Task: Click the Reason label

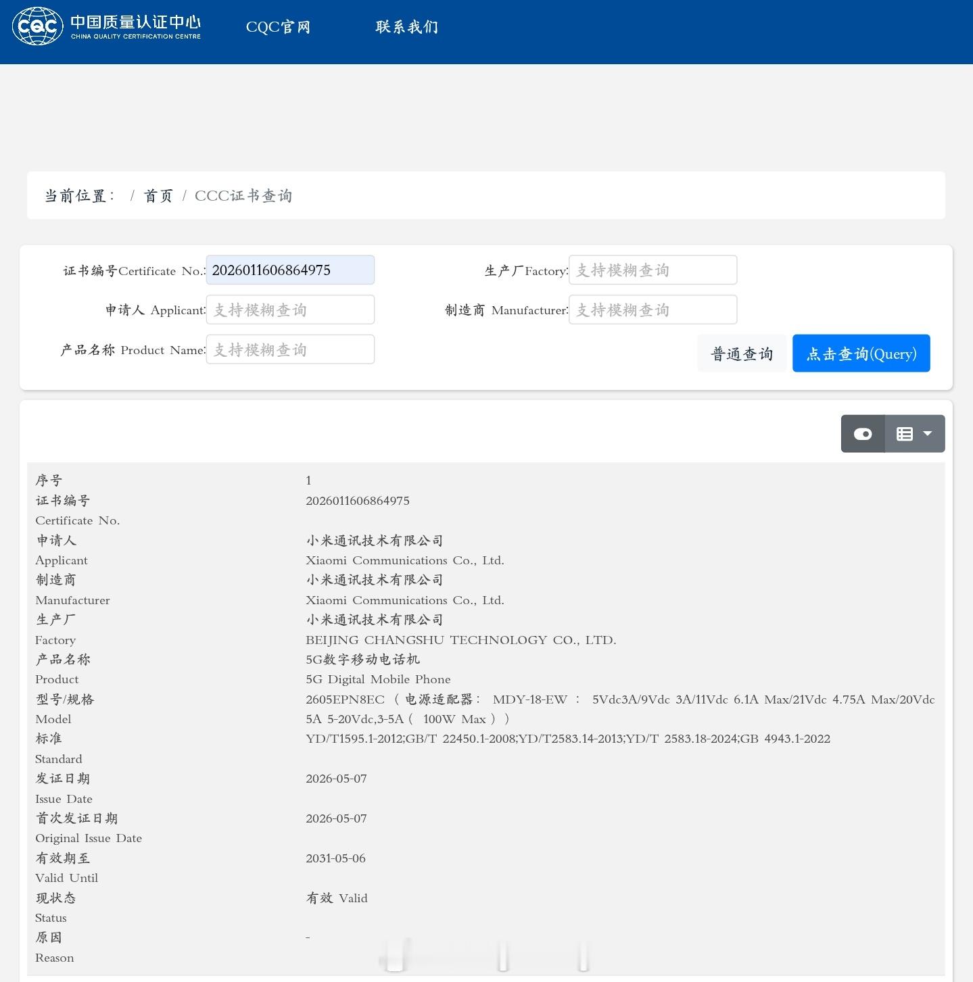Action: [x=54, y=958]
